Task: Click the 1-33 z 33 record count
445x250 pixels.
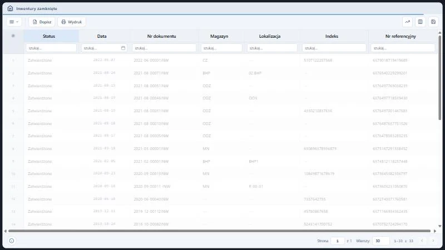Action: [403, 241]
